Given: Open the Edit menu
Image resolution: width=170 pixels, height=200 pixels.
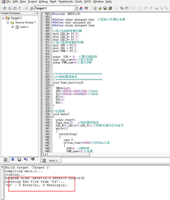Looking at the screenshot, I should click(x=15, y=2).
